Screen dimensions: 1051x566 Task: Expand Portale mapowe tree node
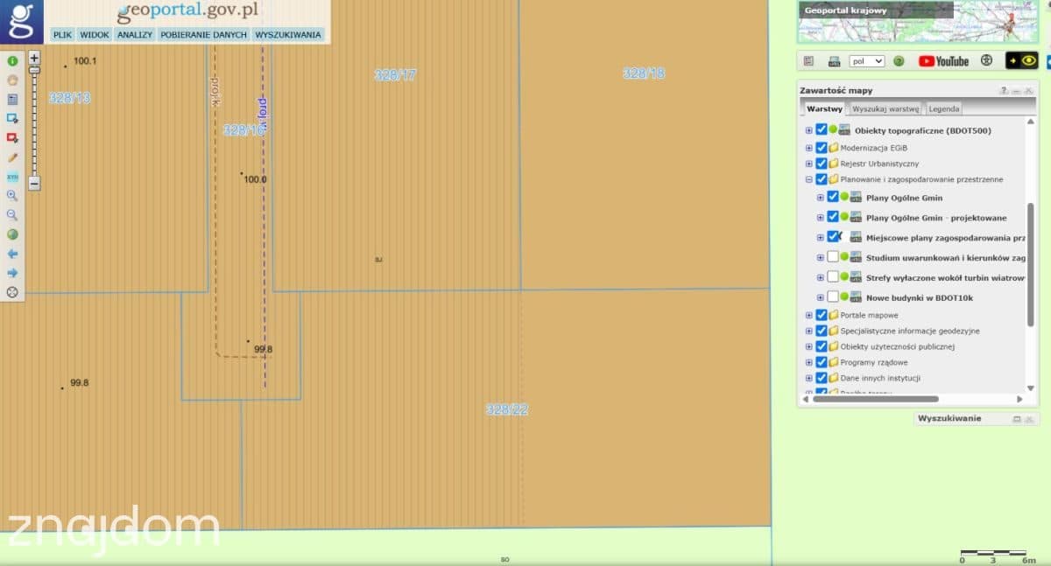tap(809, 315)
